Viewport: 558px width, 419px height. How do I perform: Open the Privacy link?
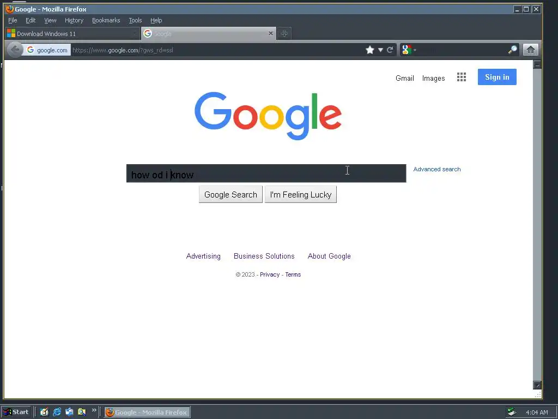tap(270, 274)
